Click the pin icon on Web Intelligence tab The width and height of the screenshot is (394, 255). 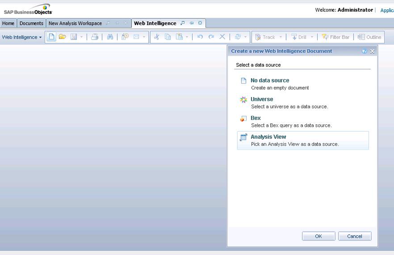192,23
